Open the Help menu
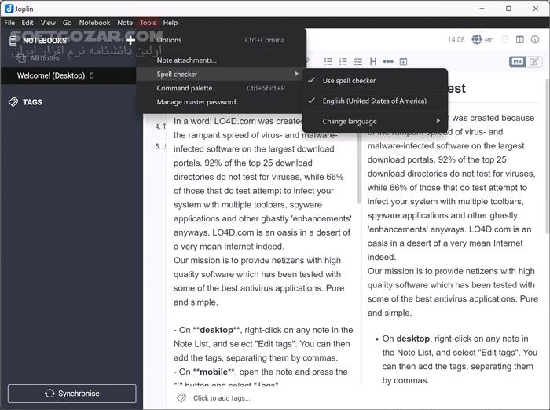 170,23
